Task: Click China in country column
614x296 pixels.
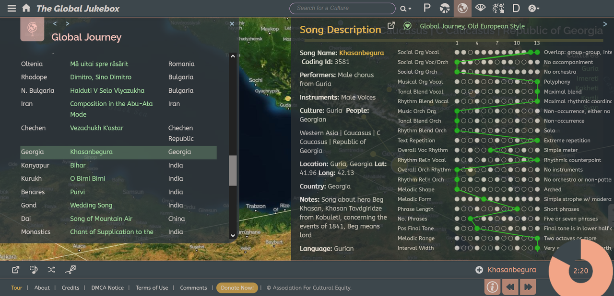Action: point(177,219)
